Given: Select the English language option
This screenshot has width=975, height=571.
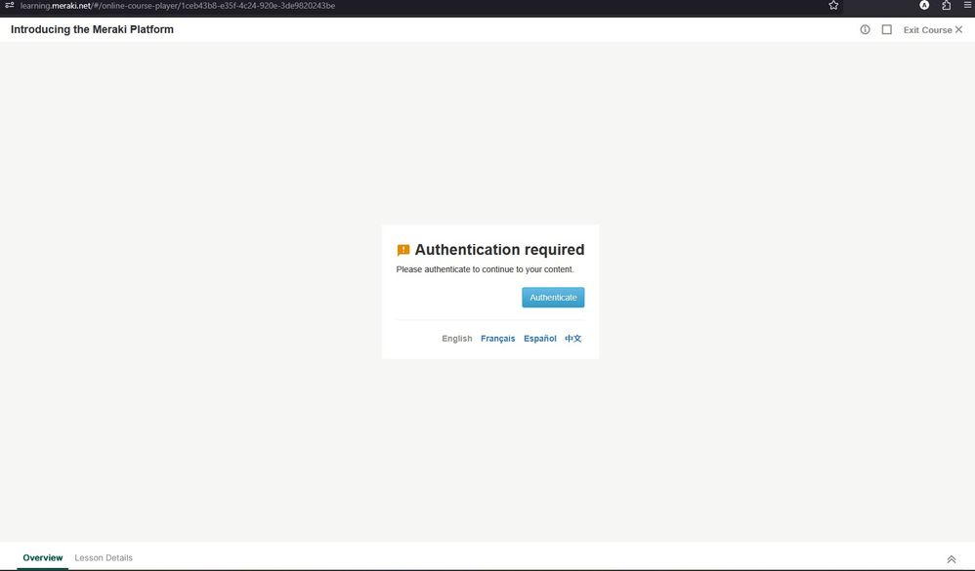Looking at the screenshot, I should (x=456, y=339).
